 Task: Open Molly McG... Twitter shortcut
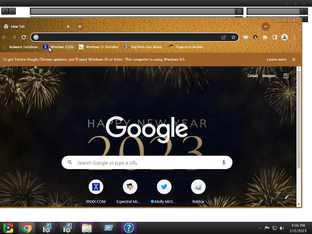coord(164,191)
